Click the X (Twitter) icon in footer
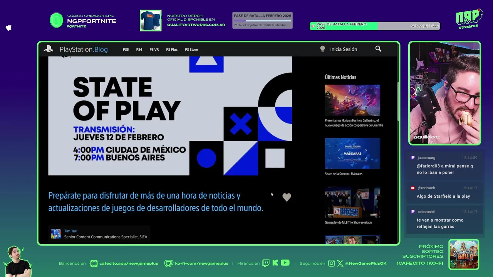The width and height of the screenshot is (493, 277). 340,264
